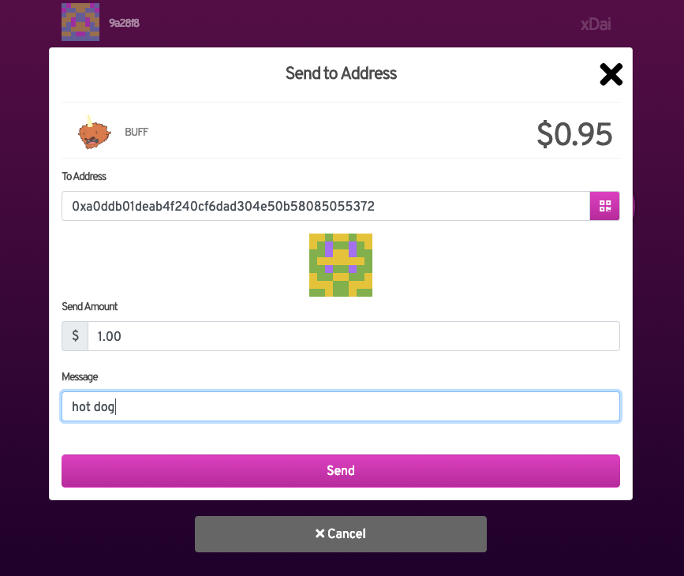Click the BUFF buffalo token icon
The height and width of the screenshot is (576, 684).
coord(94,133)
